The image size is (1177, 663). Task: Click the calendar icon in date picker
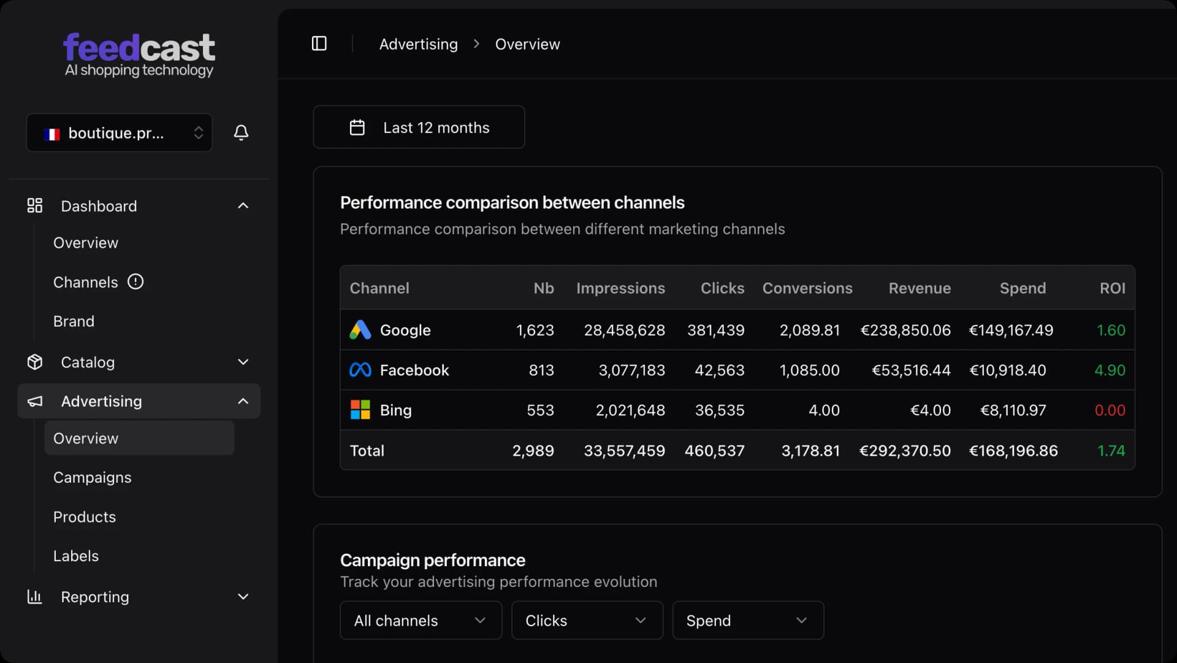[x=357, y=127]
